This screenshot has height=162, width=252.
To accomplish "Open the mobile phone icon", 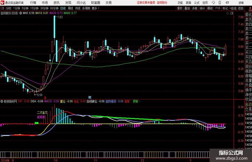I will 220,3.
